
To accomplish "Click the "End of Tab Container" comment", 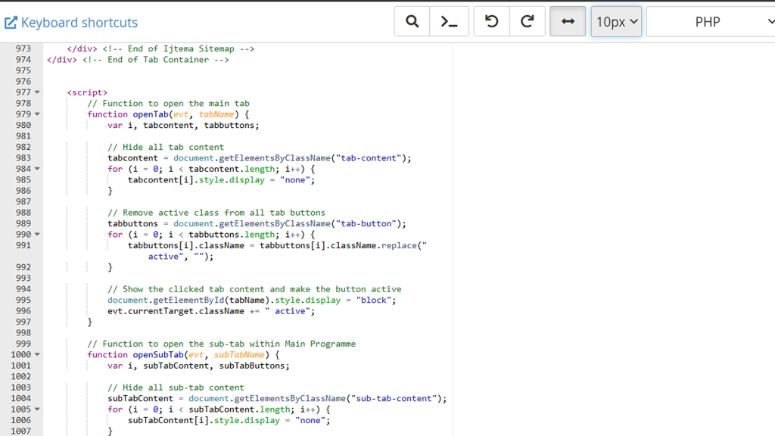I will pyautogui.click(x=155, y=60).
